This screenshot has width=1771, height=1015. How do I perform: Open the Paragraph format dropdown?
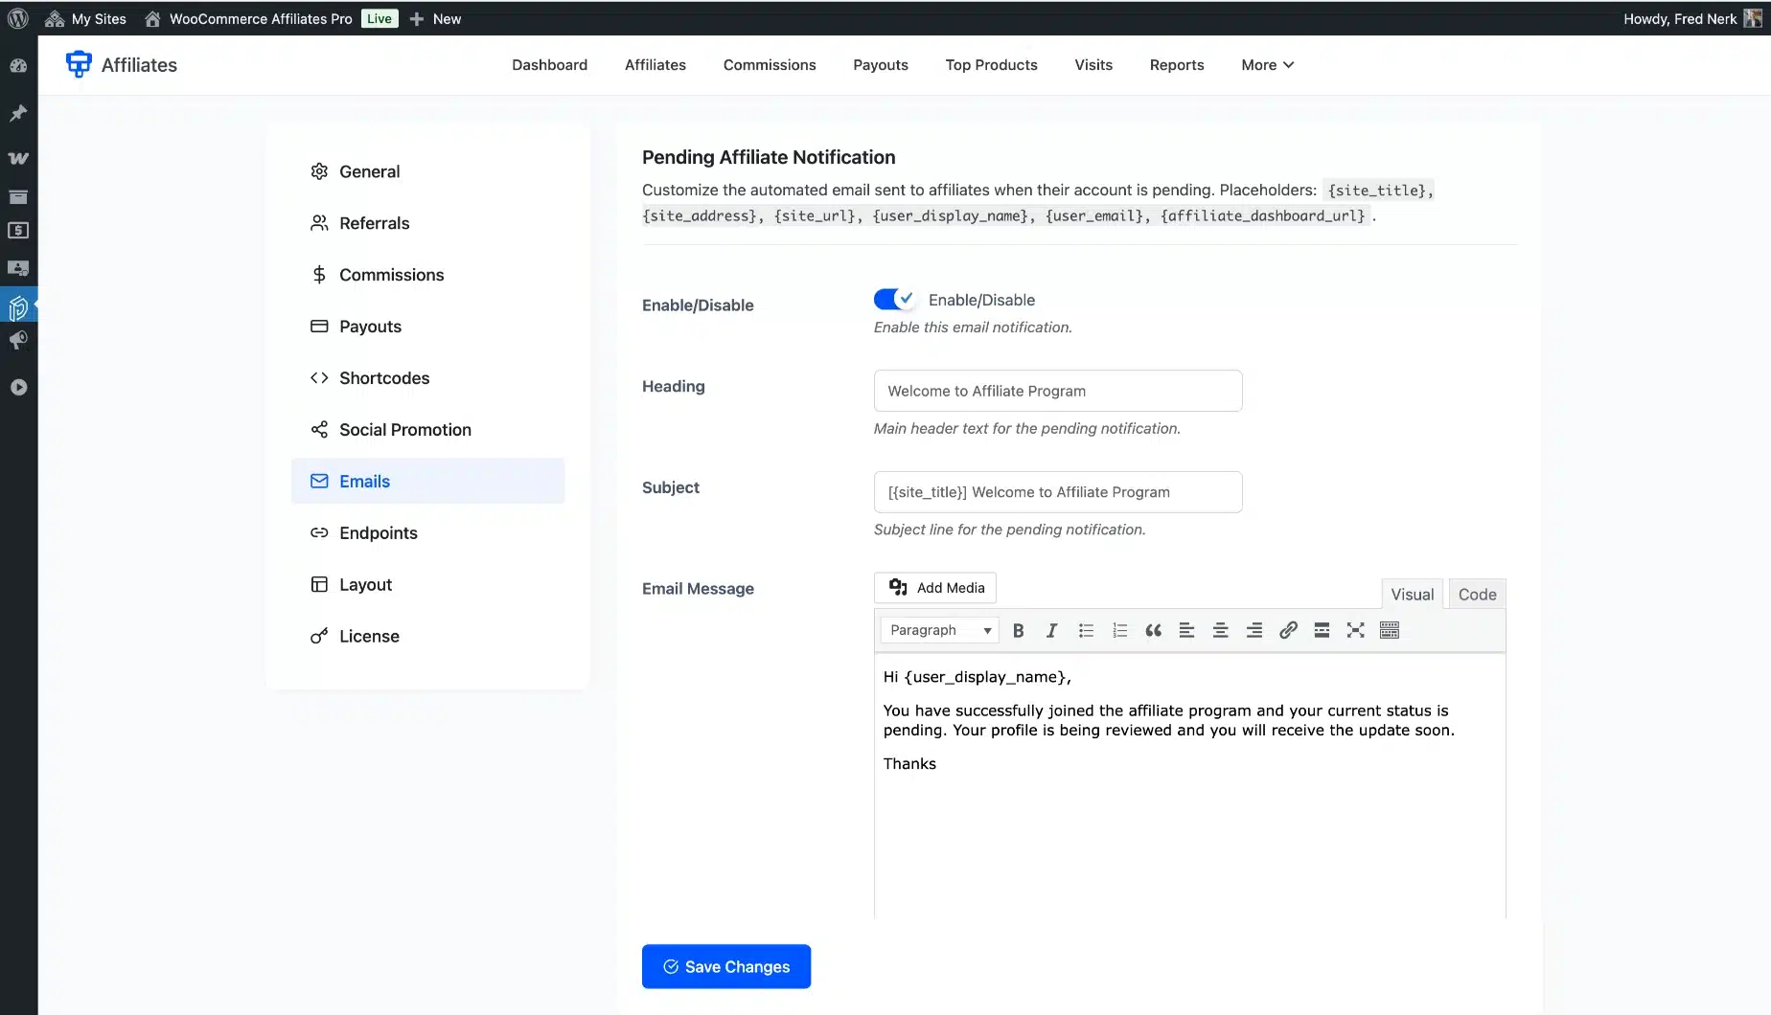(939, 630)
